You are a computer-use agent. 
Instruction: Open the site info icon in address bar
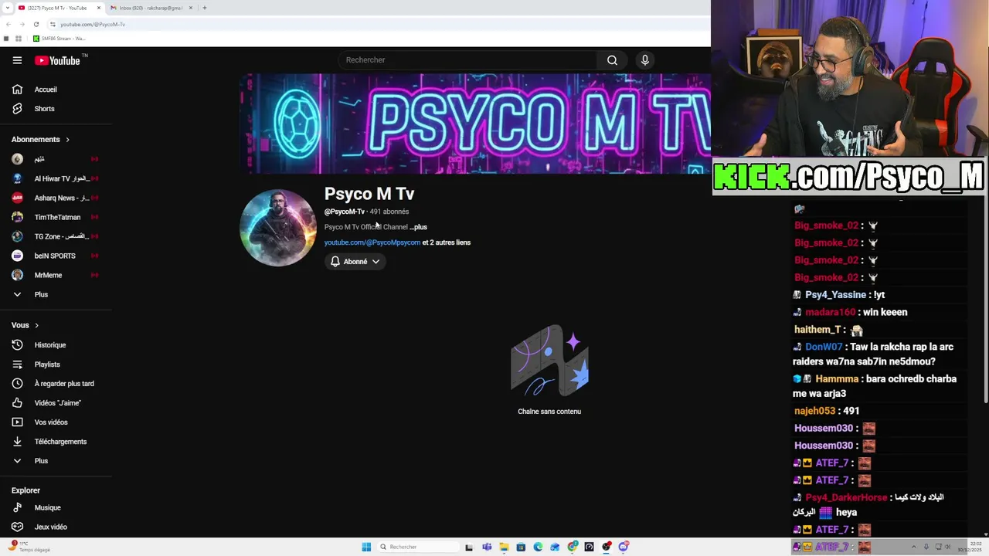point(53,24)
